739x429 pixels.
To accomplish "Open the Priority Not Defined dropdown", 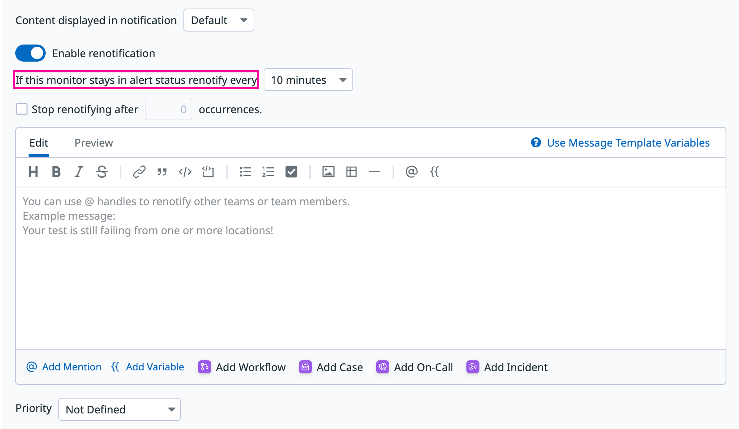I will (x=120, y=409).
